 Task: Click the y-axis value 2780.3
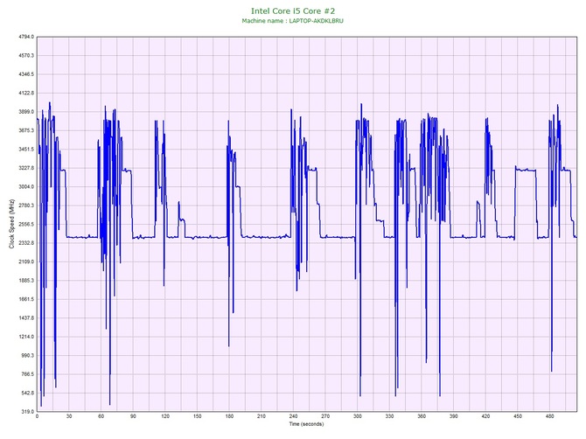[26, 206]
